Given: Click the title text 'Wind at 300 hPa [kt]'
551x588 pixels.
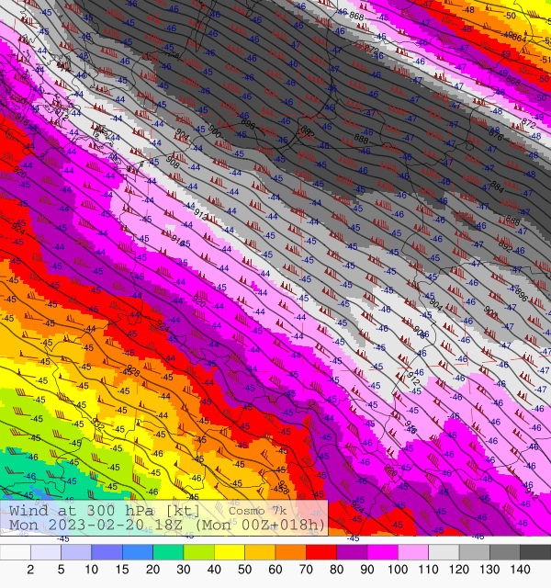Looking at the screenshot, I should [x=105, y=511].
